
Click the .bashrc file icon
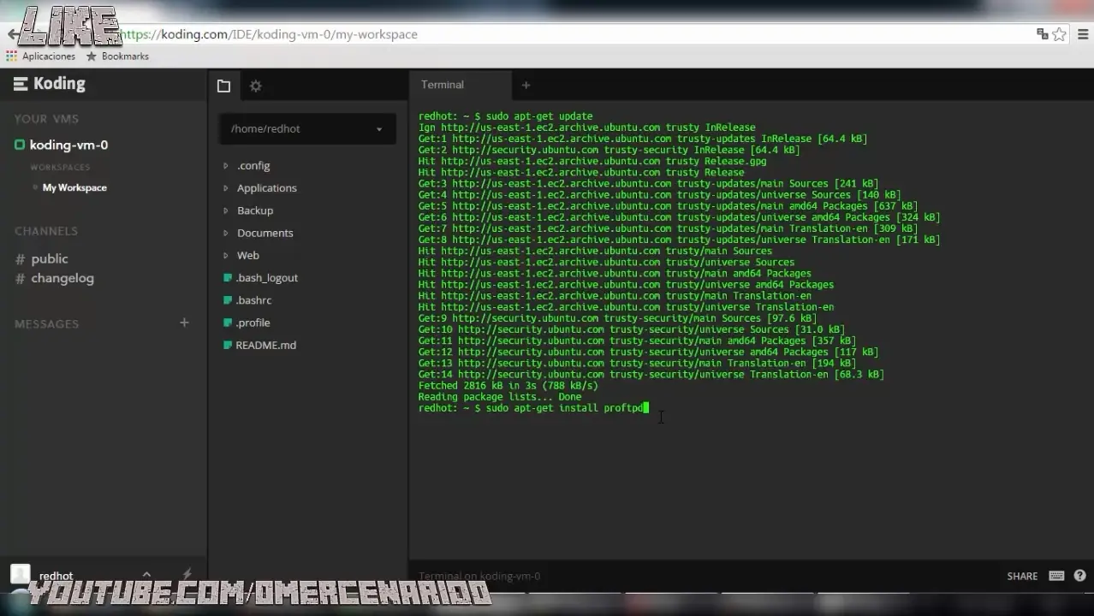pos(228,299)
